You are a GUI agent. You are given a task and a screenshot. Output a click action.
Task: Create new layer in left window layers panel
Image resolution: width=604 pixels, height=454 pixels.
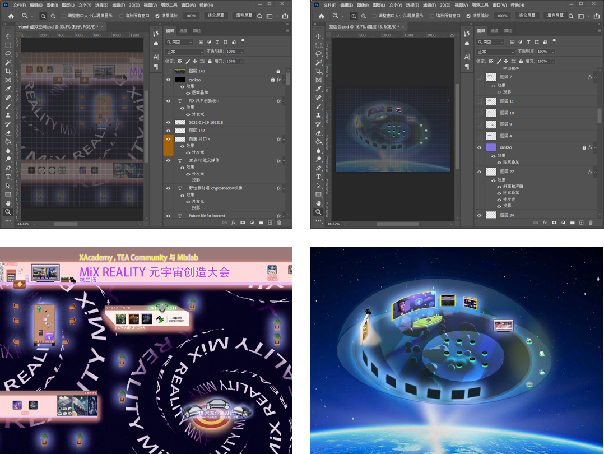[x=270, y=223]
